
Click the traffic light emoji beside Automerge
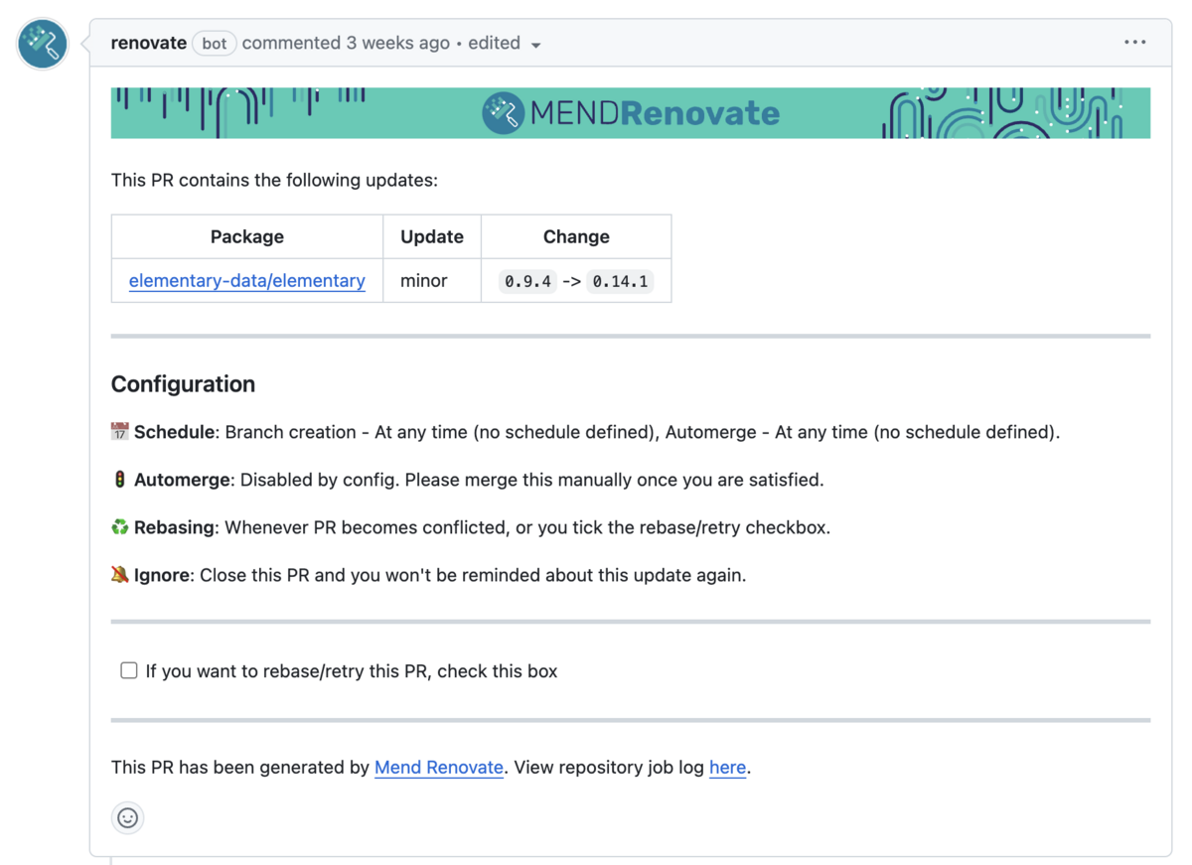pyautogui.click(x=119, y=480)
